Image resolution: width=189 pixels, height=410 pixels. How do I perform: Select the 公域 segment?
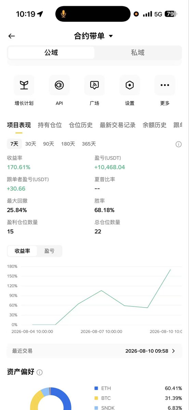(x=51, y=53)
